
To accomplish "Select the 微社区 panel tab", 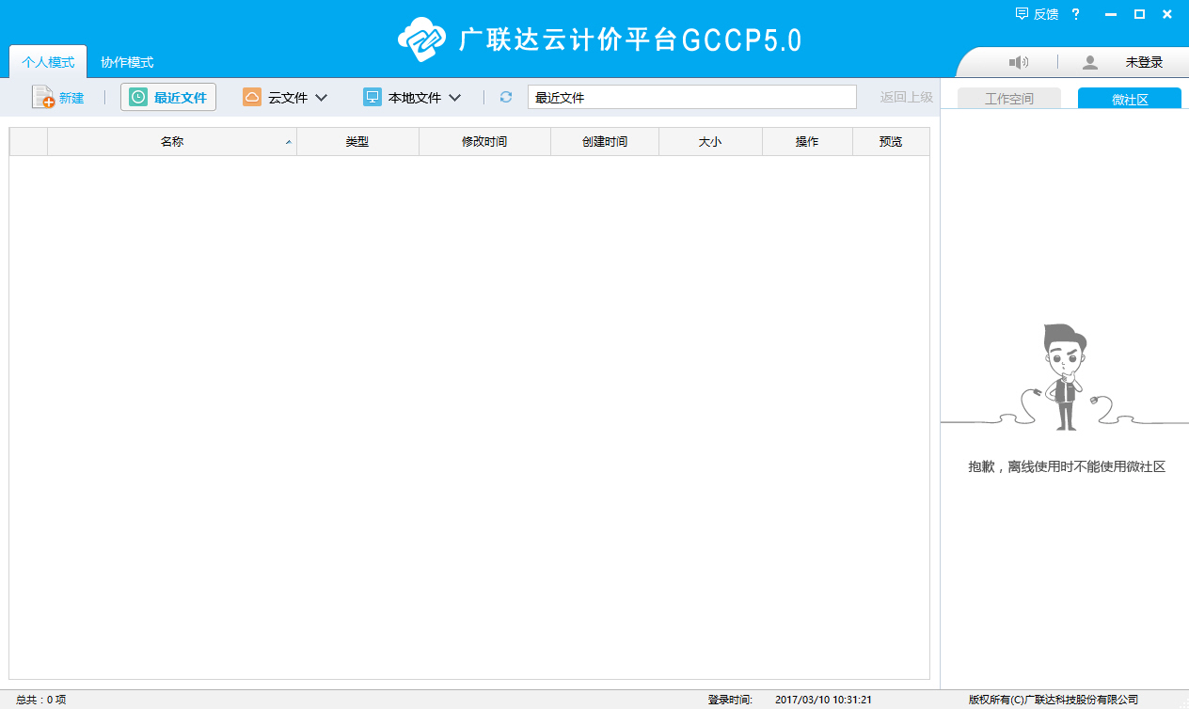I will click(1129, 99).
